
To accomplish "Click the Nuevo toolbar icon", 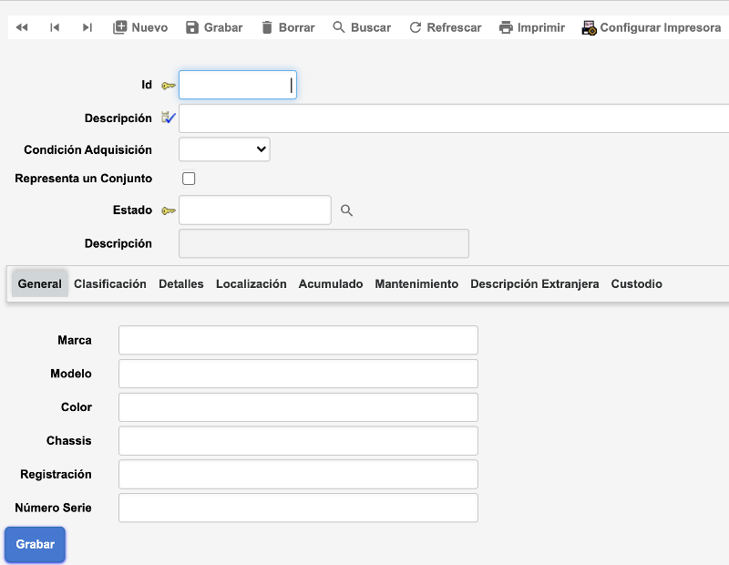I will coord(119,26).
